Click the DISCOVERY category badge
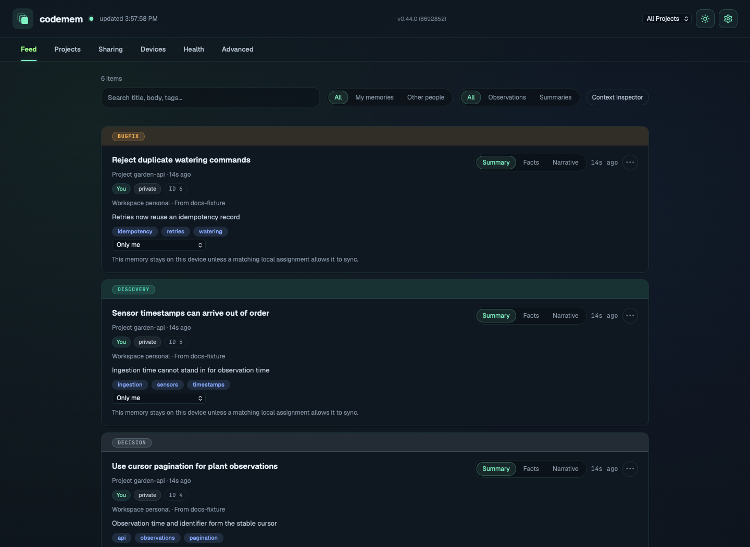The image size is (750, 547). coord(133,290)
